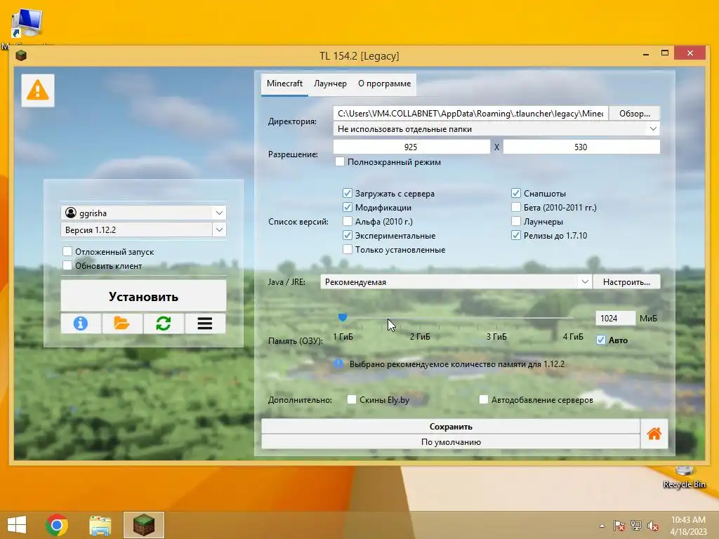Launch Google Chrome from the taskbar

57,525
